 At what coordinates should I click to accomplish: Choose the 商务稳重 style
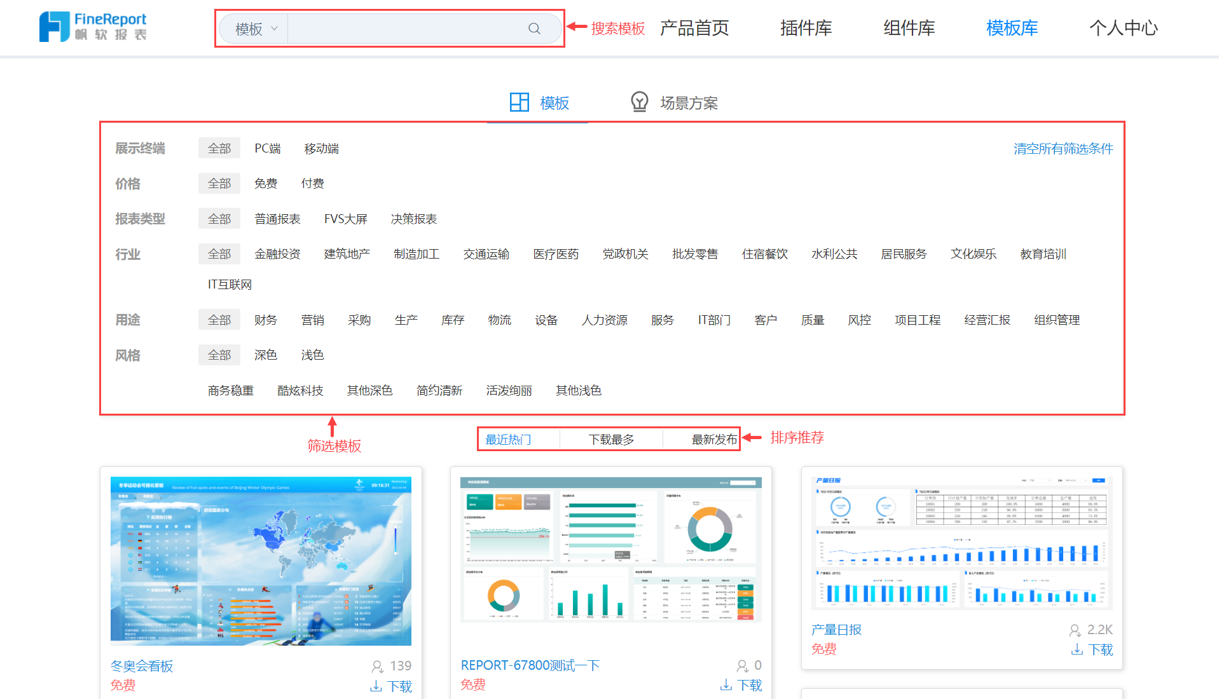coord(231,390)
